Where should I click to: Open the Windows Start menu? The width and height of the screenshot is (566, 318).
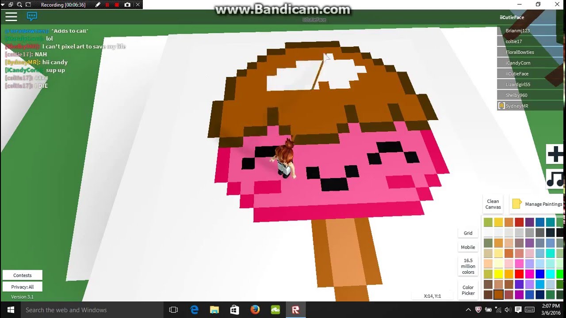point(11,310)
